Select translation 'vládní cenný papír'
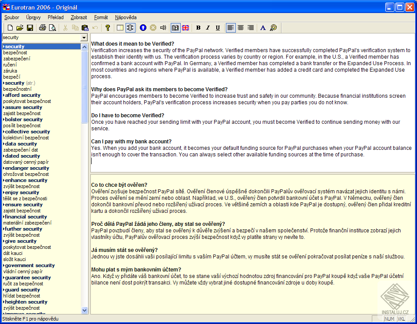 pos(23,271)
